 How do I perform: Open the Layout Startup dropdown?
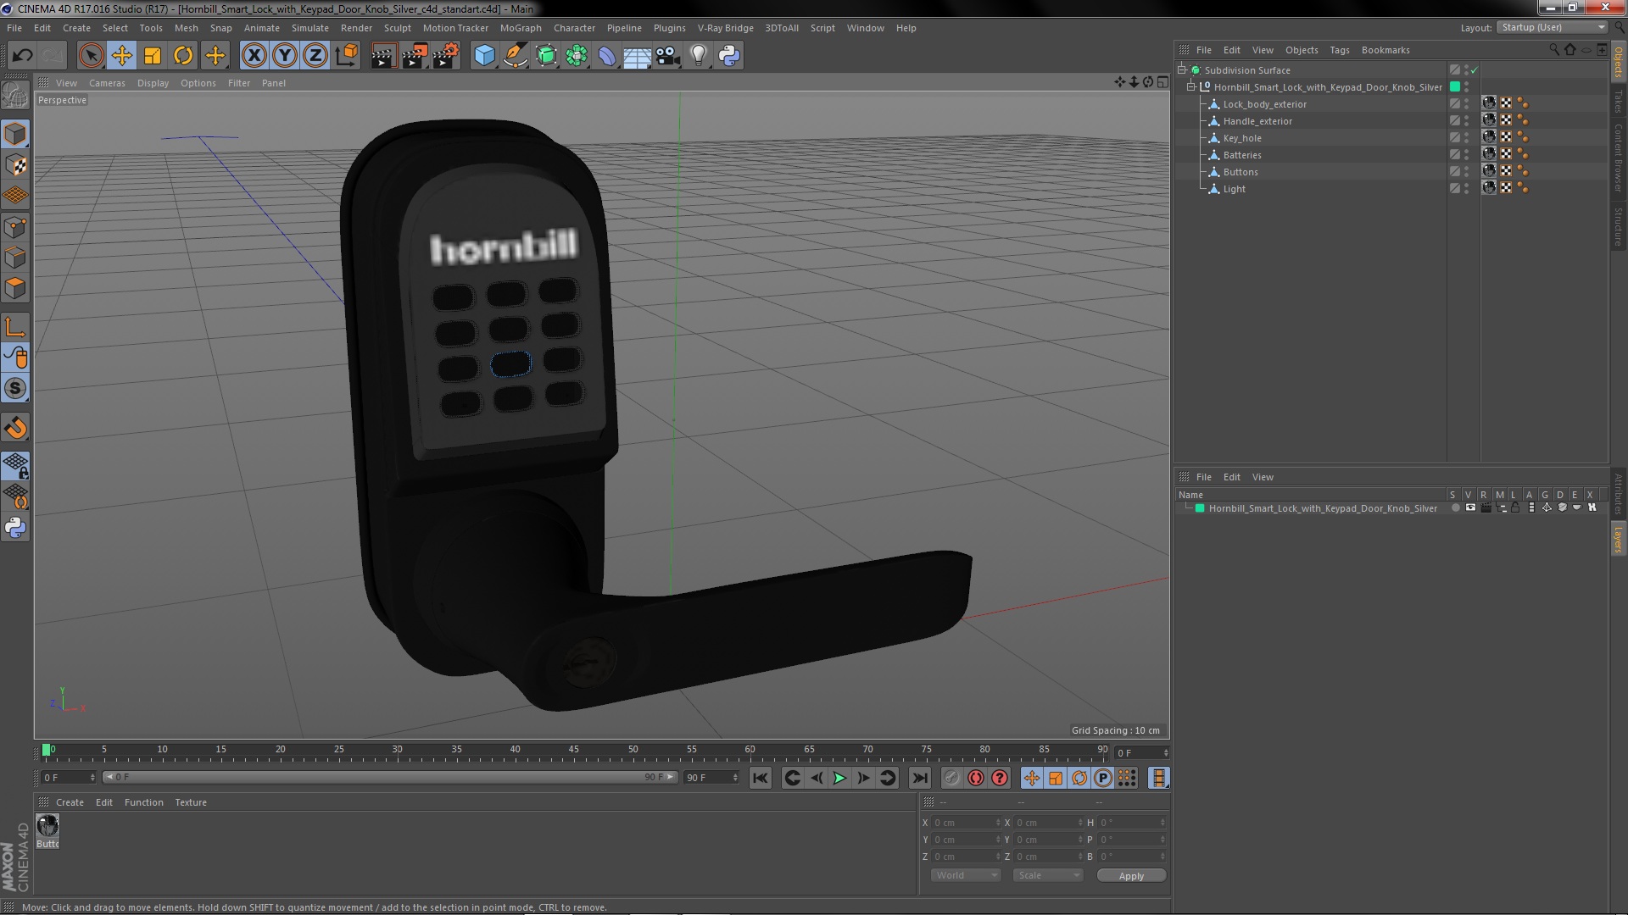click(1553, 27)
